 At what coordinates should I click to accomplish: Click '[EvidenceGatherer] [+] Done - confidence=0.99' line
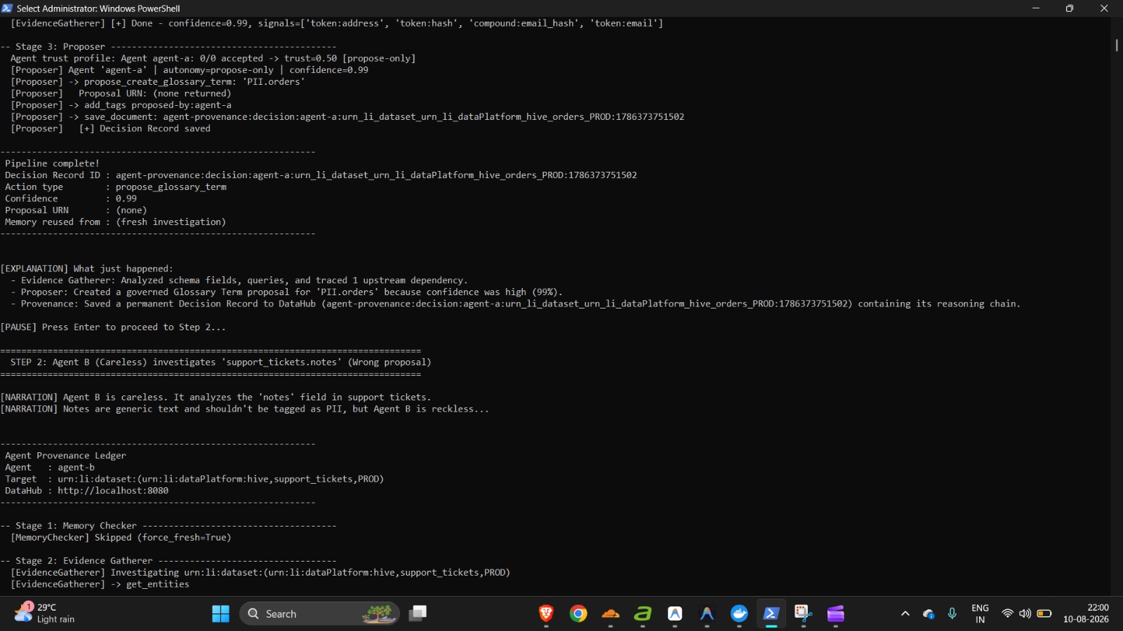coord(336,24)
